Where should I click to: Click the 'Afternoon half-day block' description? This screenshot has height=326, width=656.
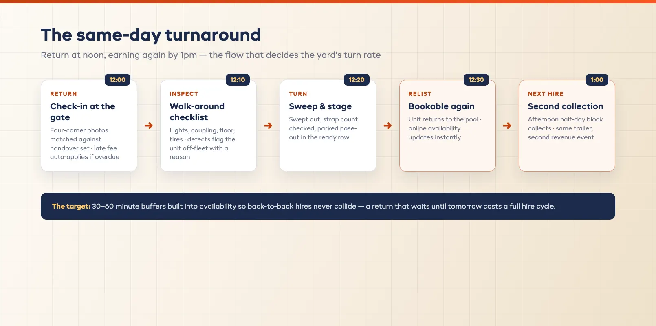(x=565, y=128)
